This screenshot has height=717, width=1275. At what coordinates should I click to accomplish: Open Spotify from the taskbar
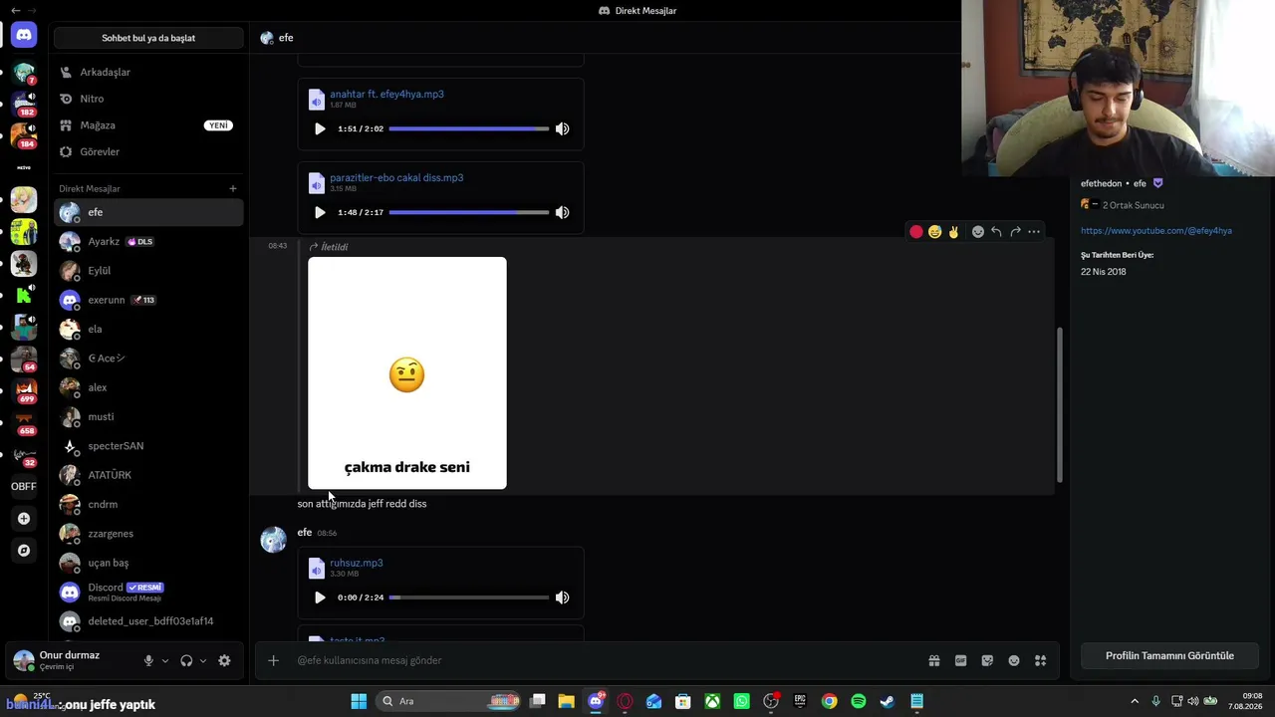pos(859,701)
